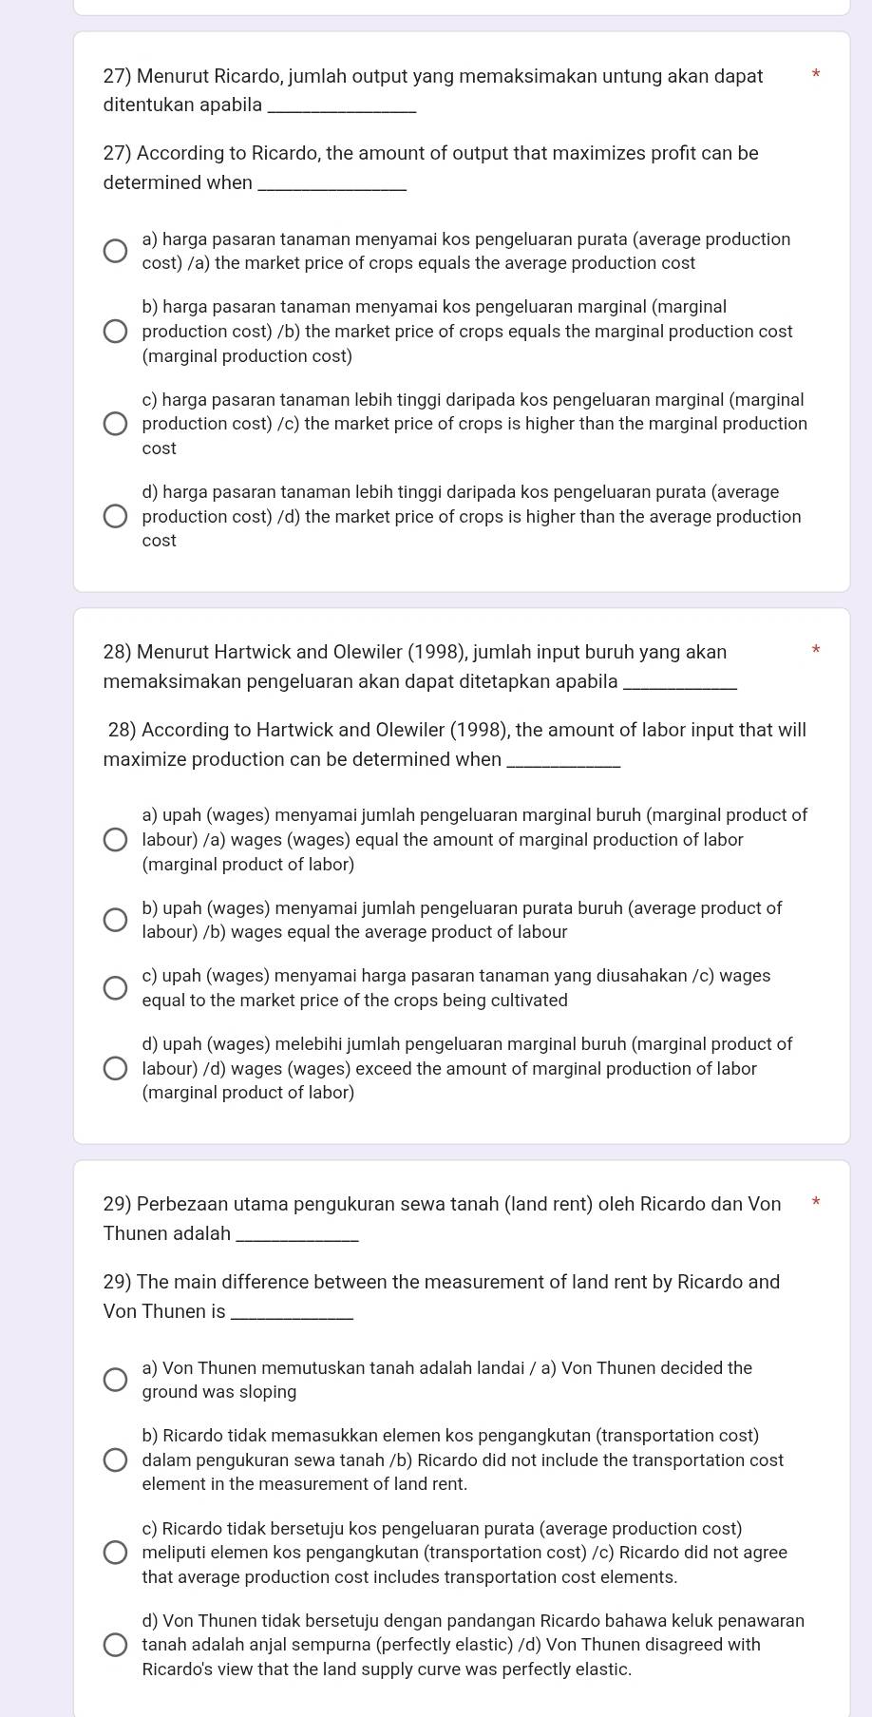Select option d) price higher than average cost

[x=115, y=516]
